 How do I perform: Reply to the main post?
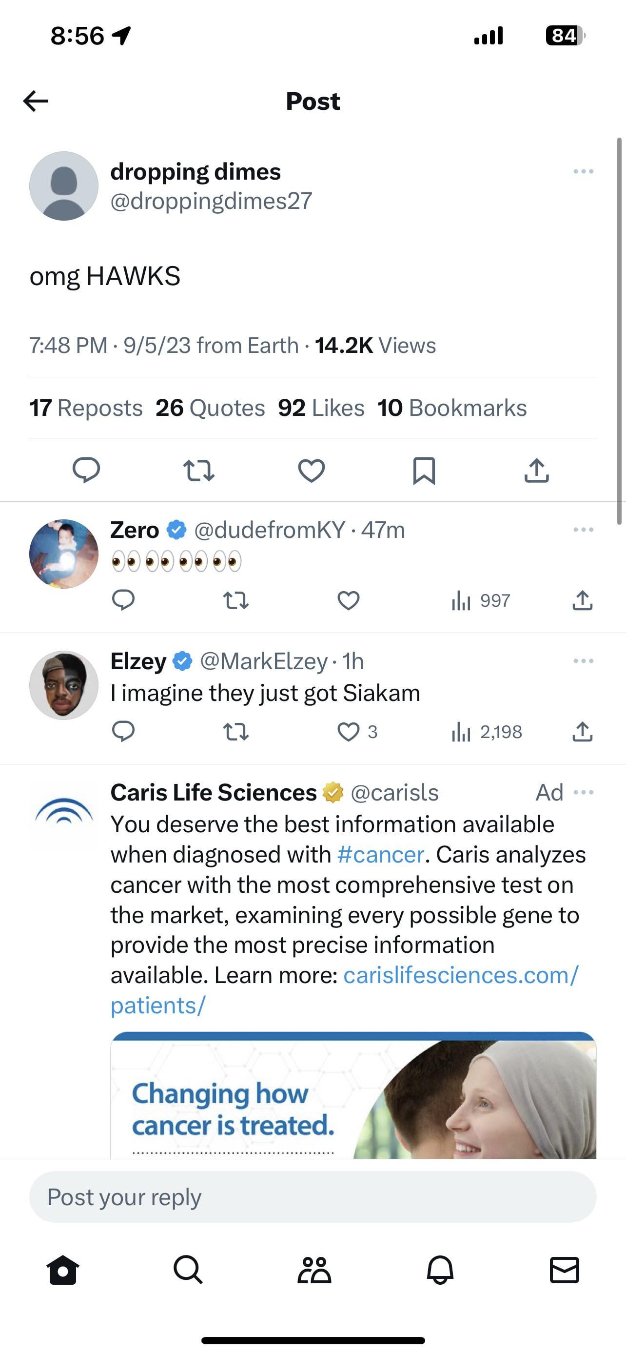tap(86, 471)
